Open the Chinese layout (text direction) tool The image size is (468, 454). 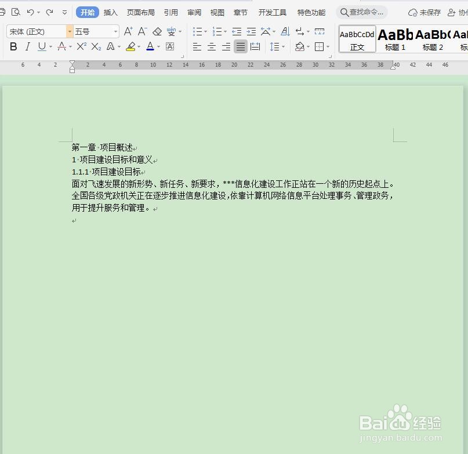[266, 31]
